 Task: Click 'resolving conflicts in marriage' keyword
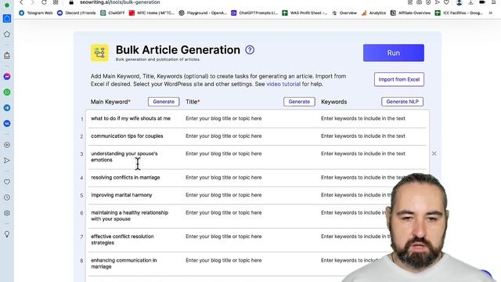pos(125,178)
